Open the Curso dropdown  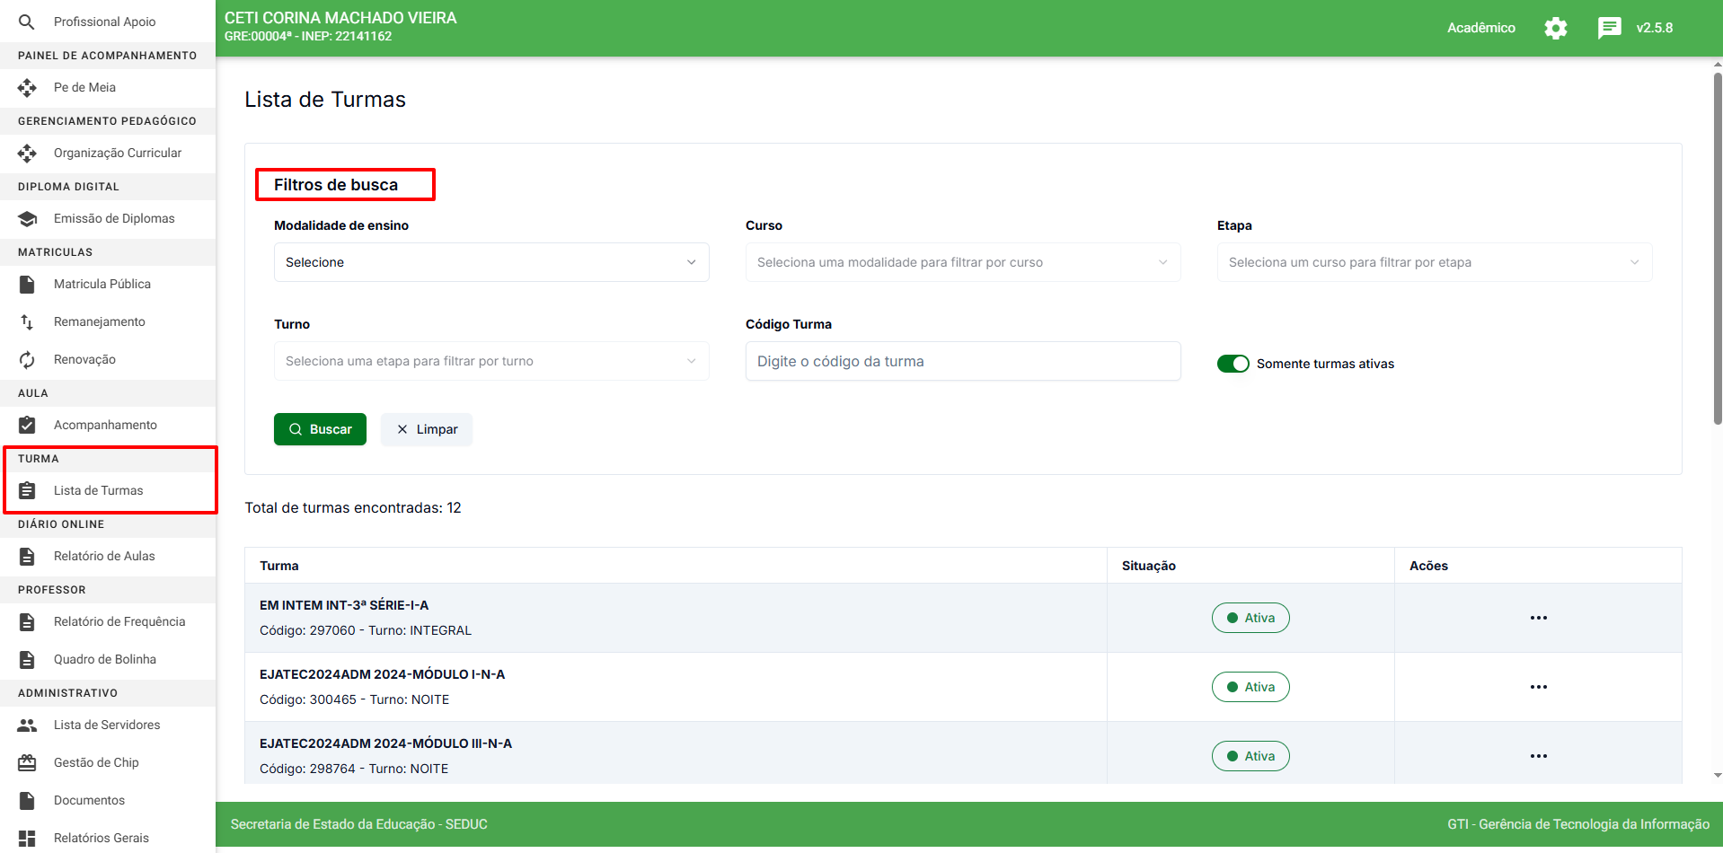pyautogui.click(x=962, y=262)
